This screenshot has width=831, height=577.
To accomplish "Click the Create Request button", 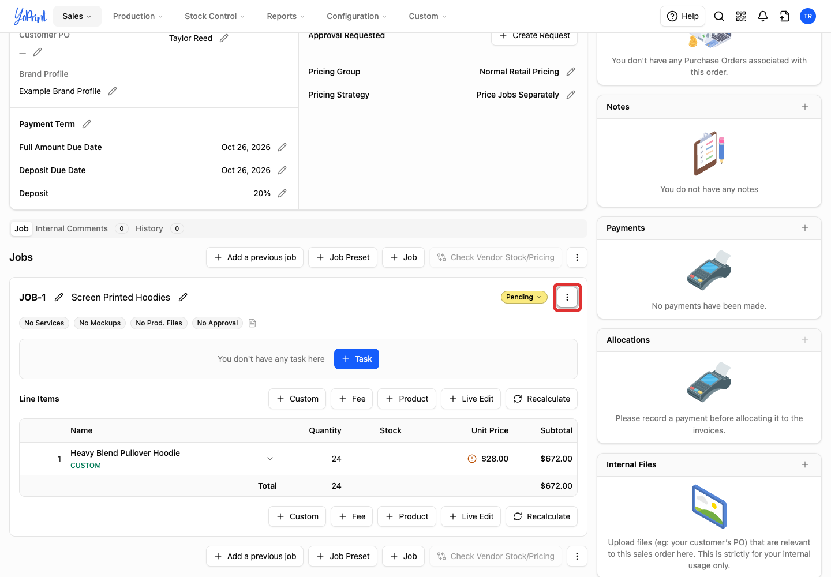I will pyautogui.click(x=534, y=35).
